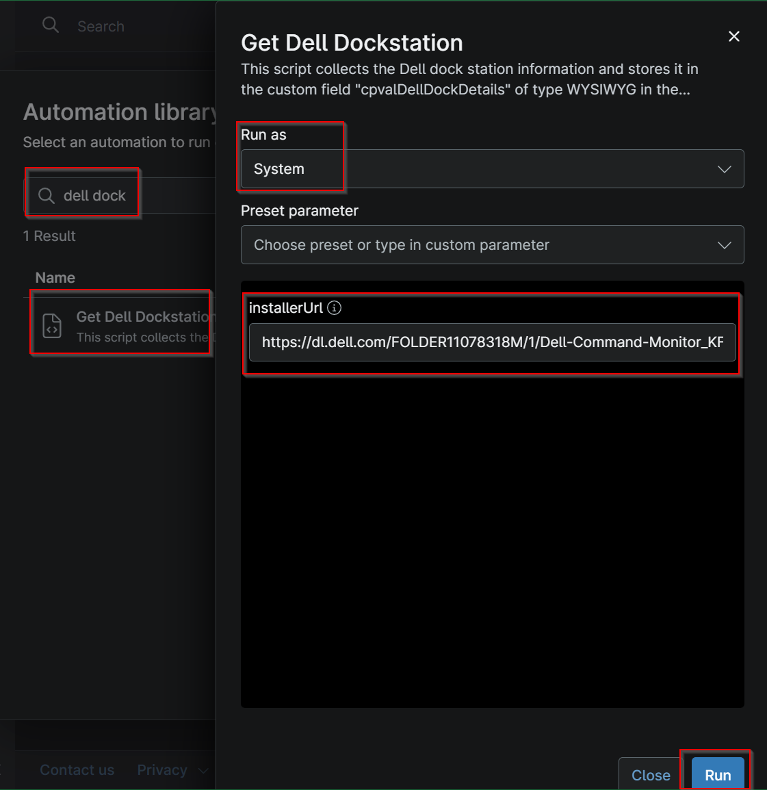Click the Name column header
Viewport: 767px width, 790px height.
[55, 278]
